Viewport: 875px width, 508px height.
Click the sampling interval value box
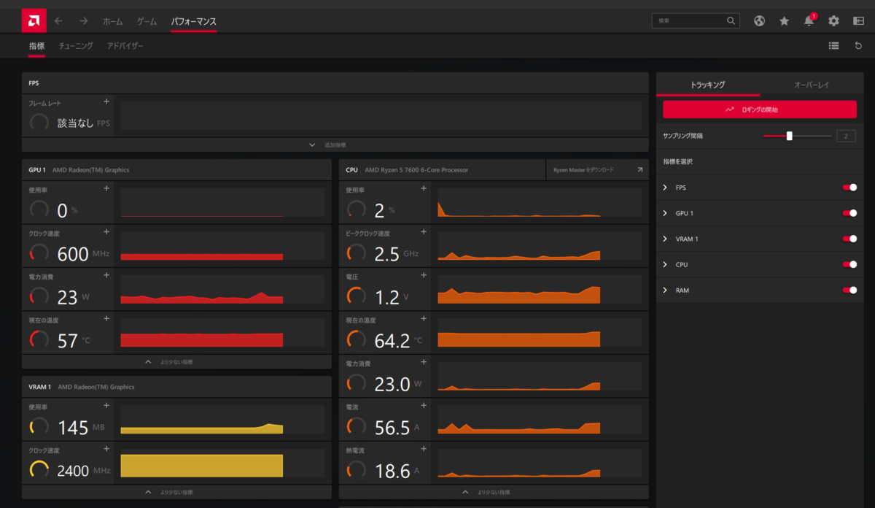(846, 136)
